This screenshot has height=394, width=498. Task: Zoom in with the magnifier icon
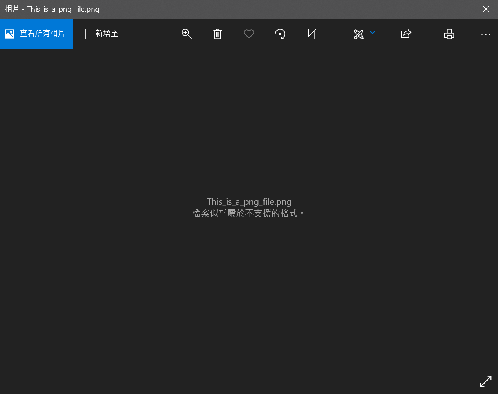pos(187,34)
